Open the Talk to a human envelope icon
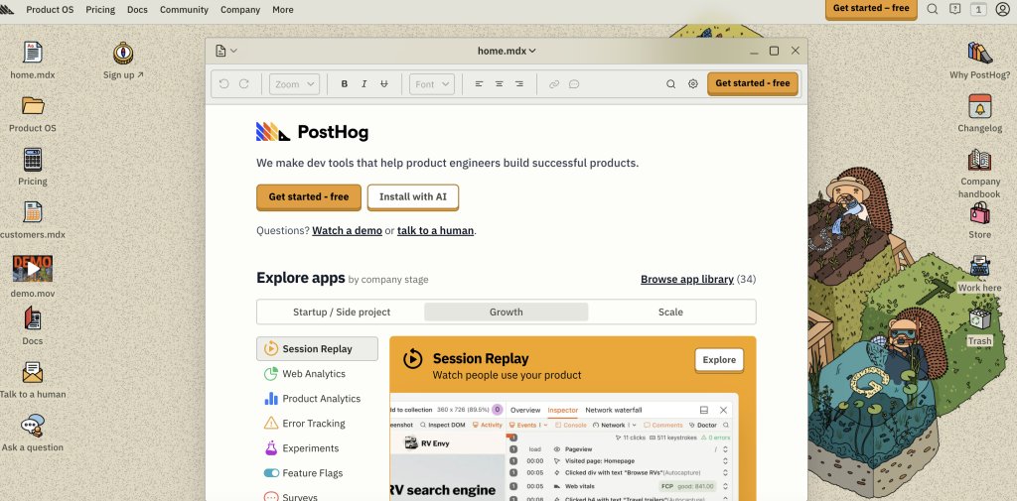Screen dimensions: 1017x501 tap(33, 372)
